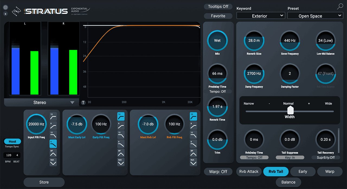
Task: Click the Width slider handle
Action: coord(290,110)
